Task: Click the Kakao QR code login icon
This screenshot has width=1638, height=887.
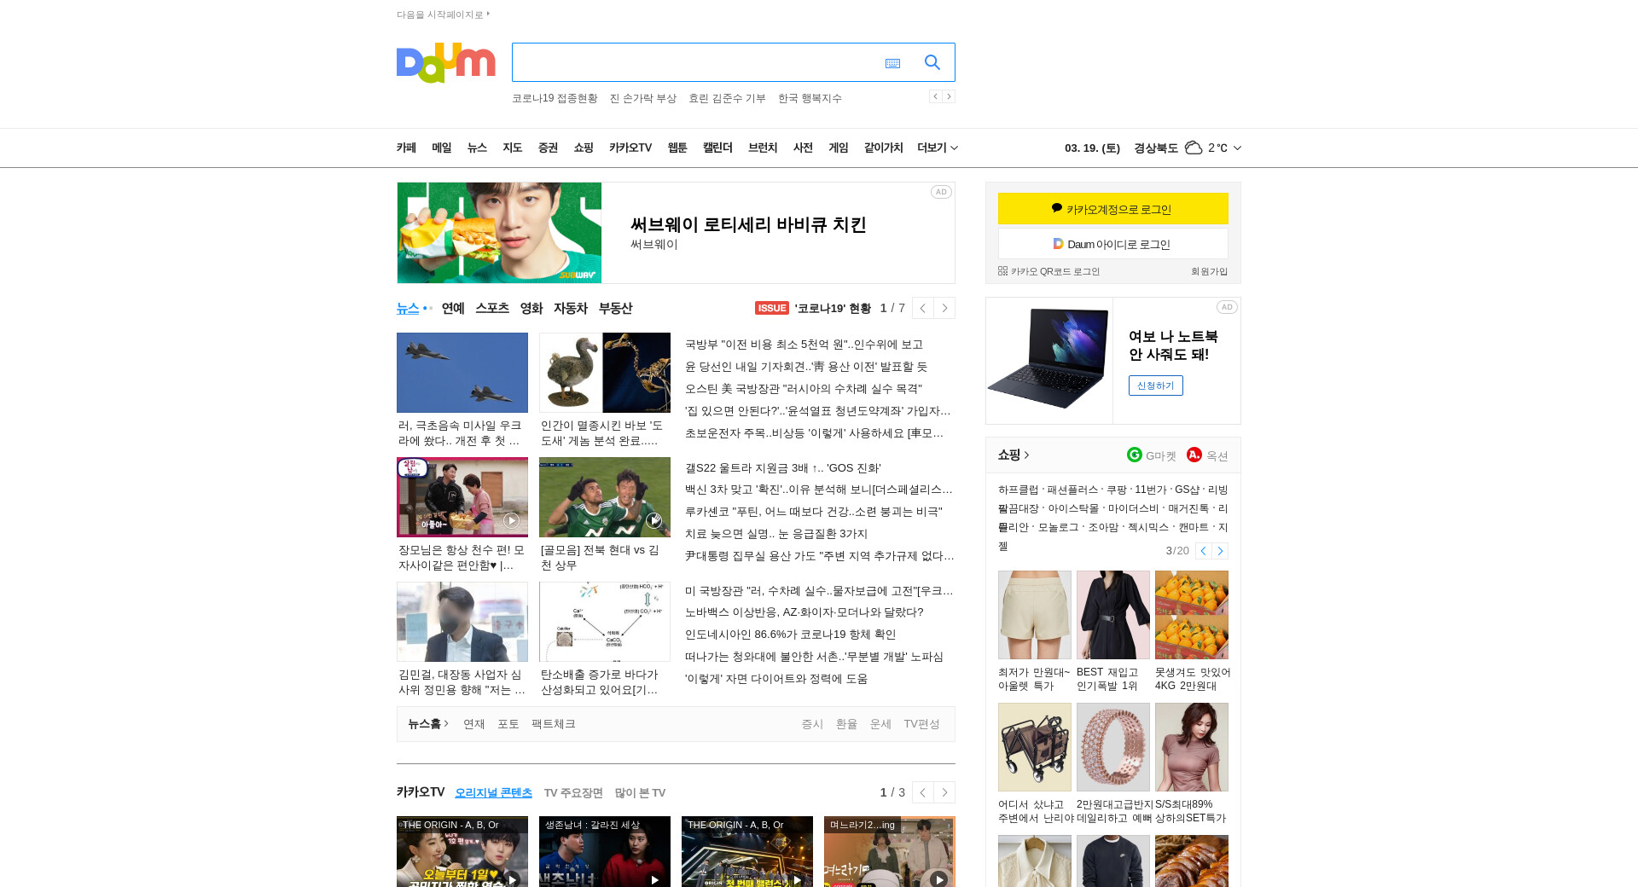Action: point(1002,271)
